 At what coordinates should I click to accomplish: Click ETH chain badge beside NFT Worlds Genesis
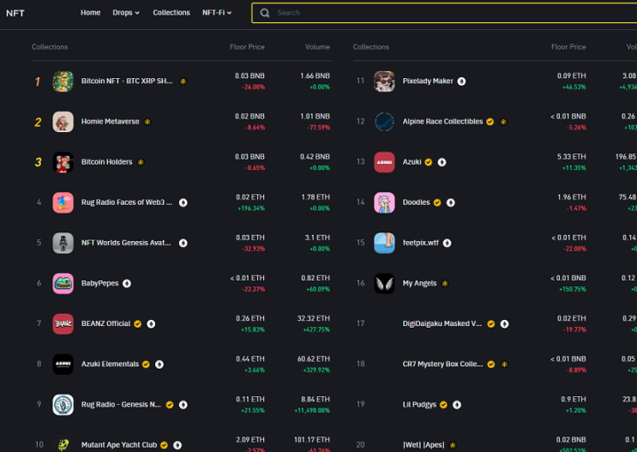pos(183,243)
